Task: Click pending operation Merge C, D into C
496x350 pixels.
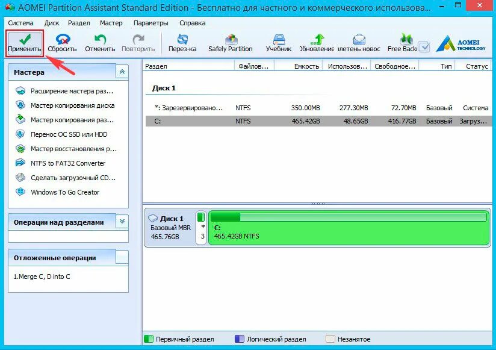Action: pyautogui.click(x=42, y=277)
